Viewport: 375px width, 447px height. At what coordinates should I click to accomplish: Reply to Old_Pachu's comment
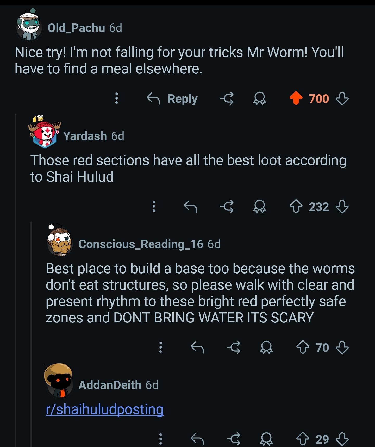(x=172, y=99)
